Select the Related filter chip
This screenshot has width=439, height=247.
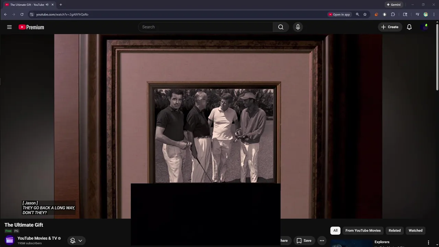pos(394,231)
